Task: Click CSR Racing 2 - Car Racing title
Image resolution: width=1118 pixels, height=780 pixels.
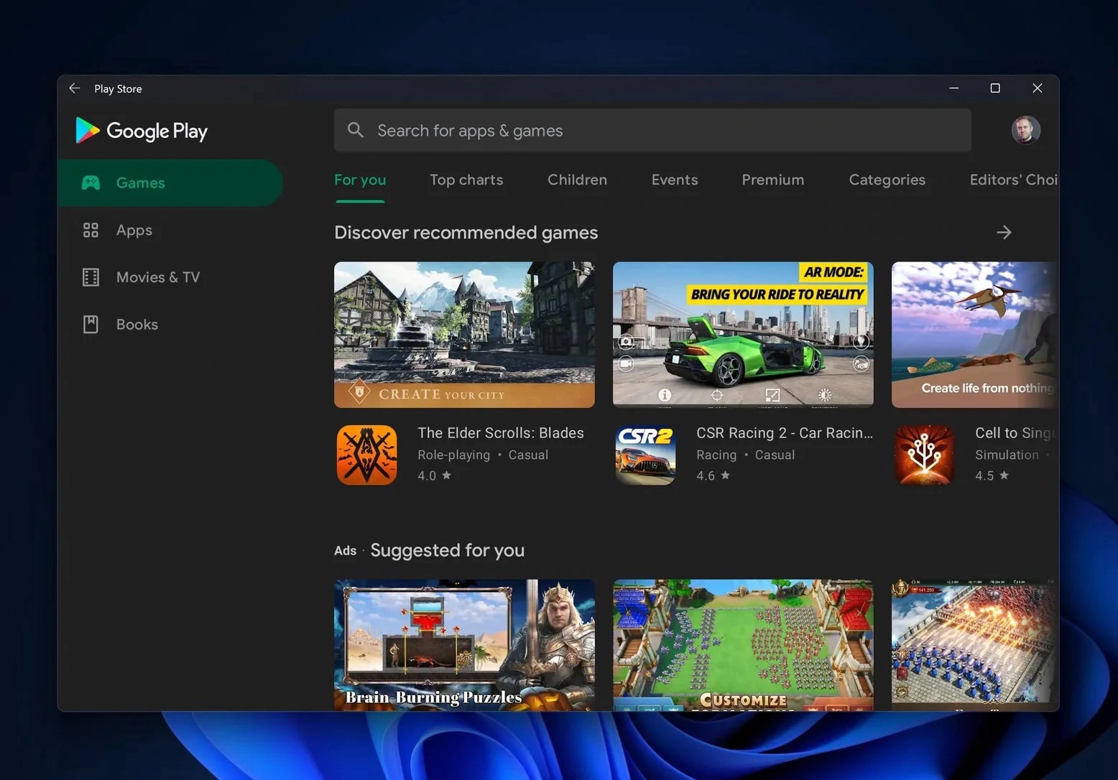Action: click(x=785, y=432)
